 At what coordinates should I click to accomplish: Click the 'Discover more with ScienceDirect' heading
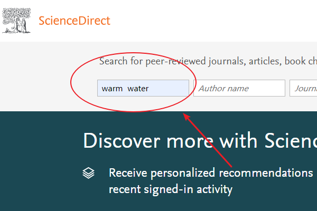[x=200, y=141]
